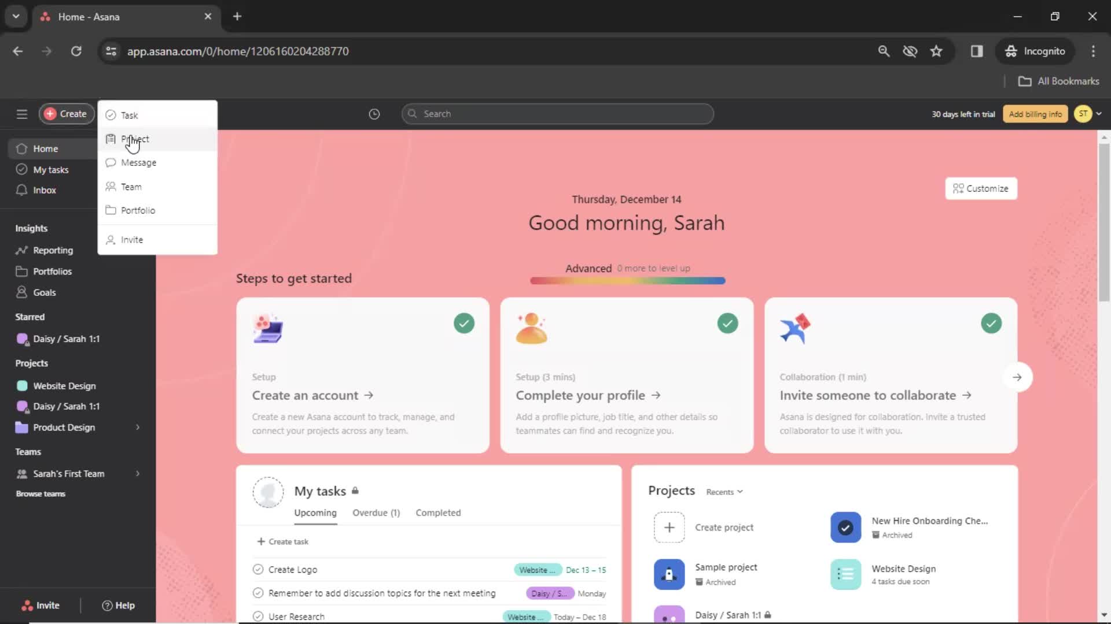Go to Home in sidebar
1111x624 pixels.
coord(45,148)
